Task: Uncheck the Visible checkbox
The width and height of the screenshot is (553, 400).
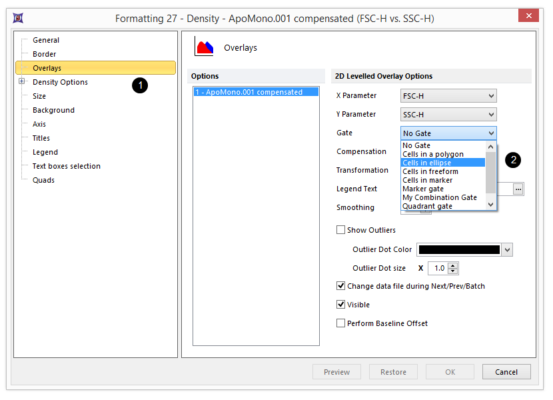Action: [x=341, y=305]
